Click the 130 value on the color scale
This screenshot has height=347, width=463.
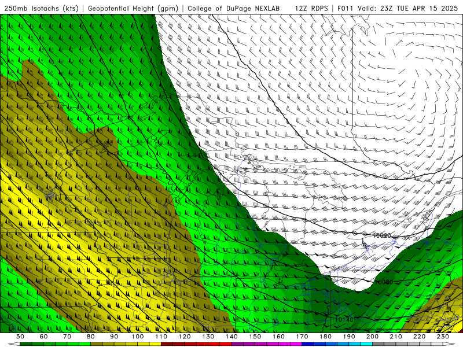pyautogui.click(x=208, y=337)
